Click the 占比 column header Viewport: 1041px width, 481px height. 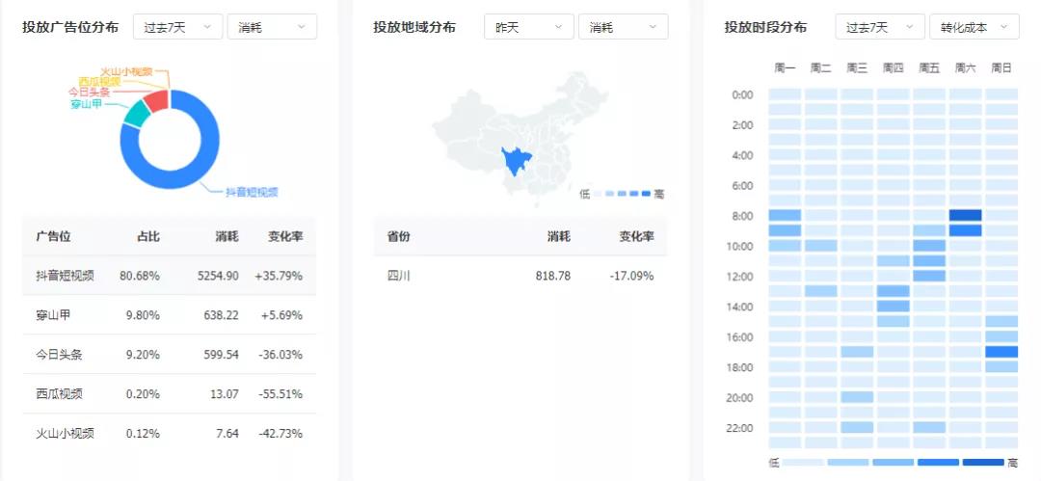[x=148, y=236]
